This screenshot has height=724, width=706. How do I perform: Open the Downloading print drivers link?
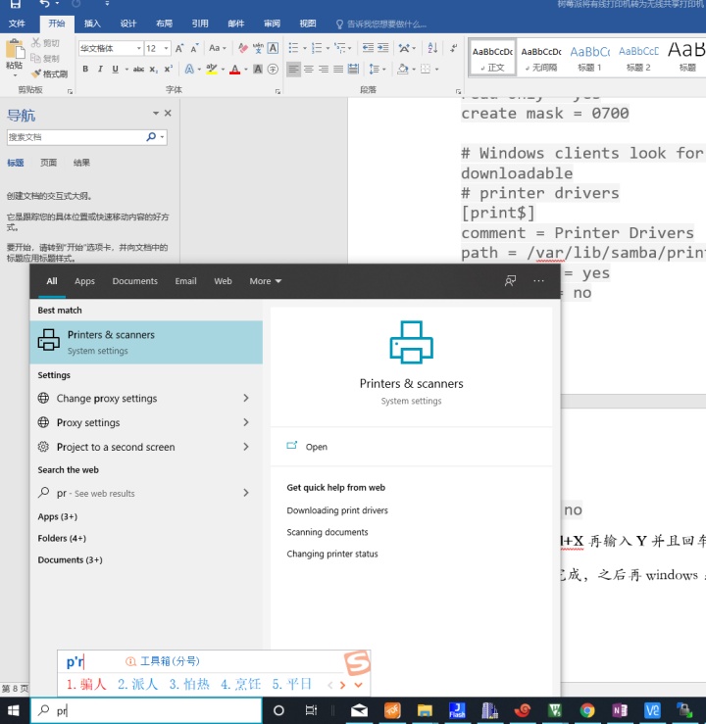[337, 510]
